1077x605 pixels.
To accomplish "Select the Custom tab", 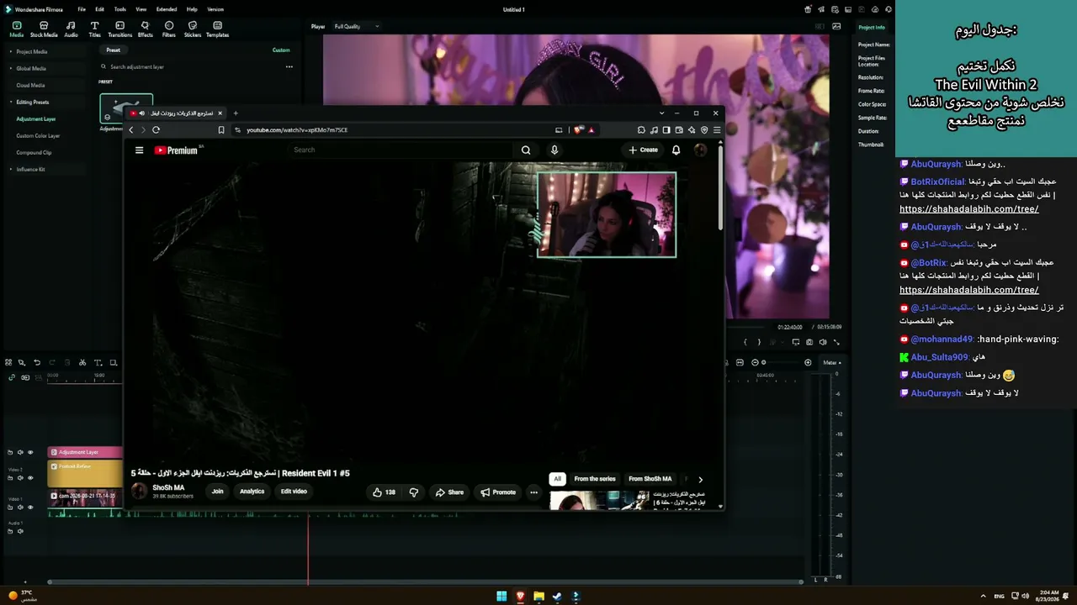I will coord(281,50).
